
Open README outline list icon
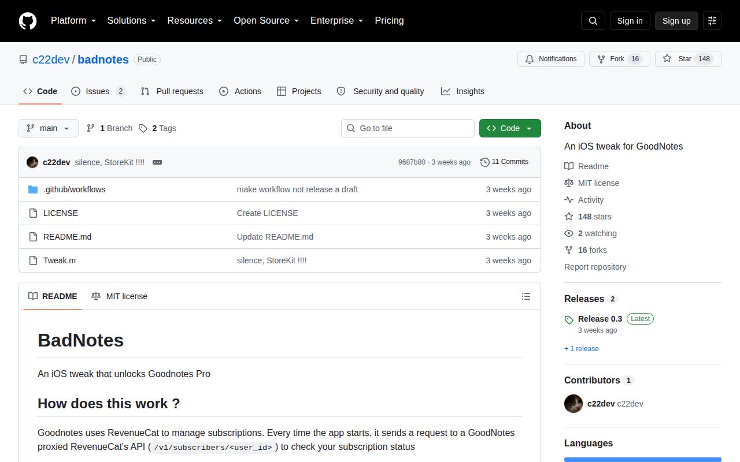pyautogui.click(x=526, y=296)
